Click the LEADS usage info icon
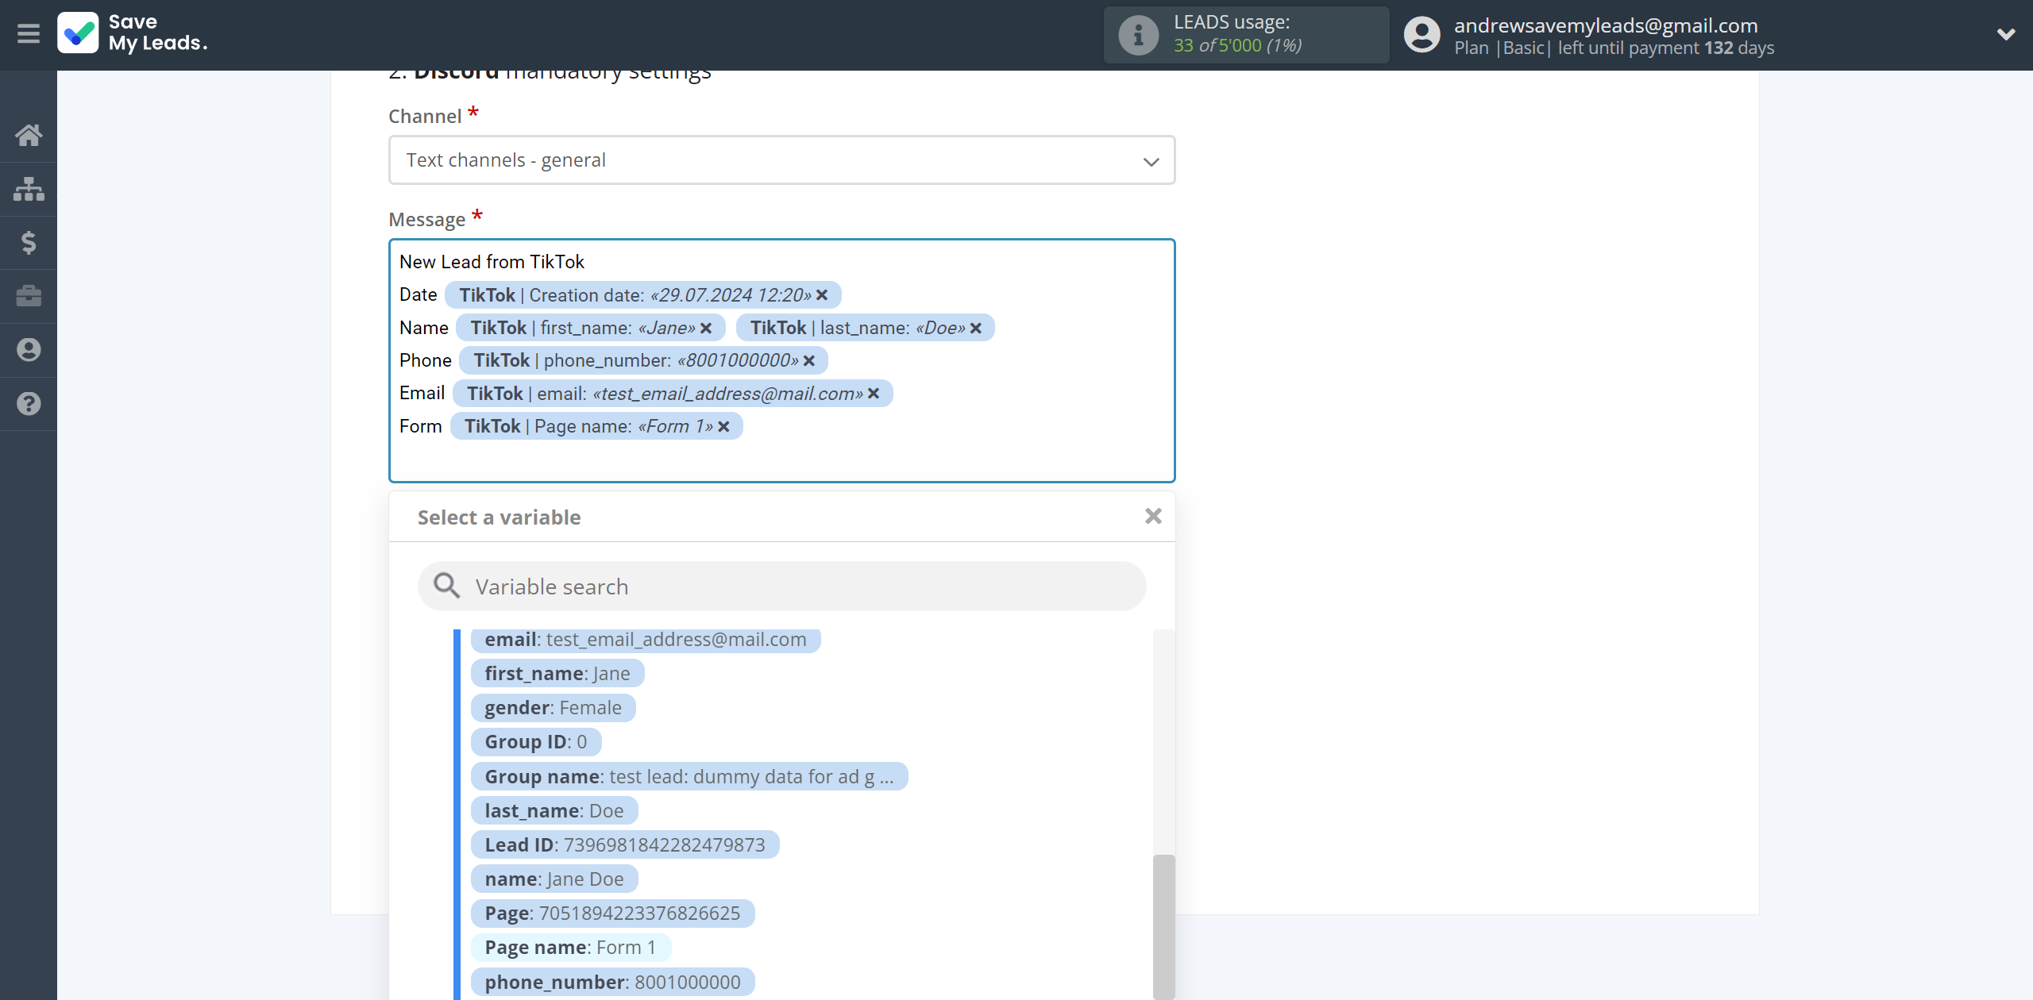This screenshot has width=2033, height=1000. pos(1138,35)
